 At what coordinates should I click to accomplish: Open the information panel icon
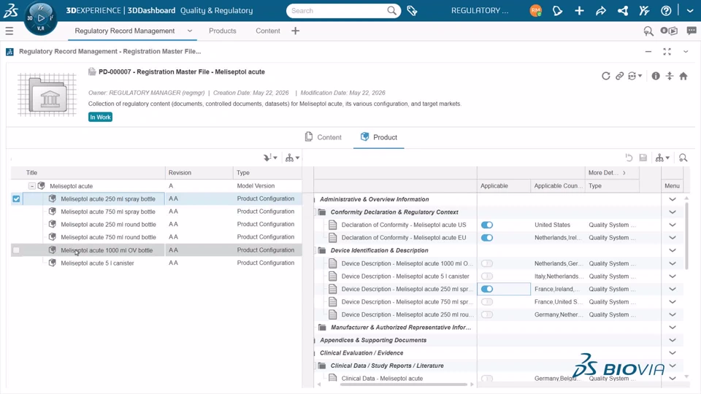point(656,76)
